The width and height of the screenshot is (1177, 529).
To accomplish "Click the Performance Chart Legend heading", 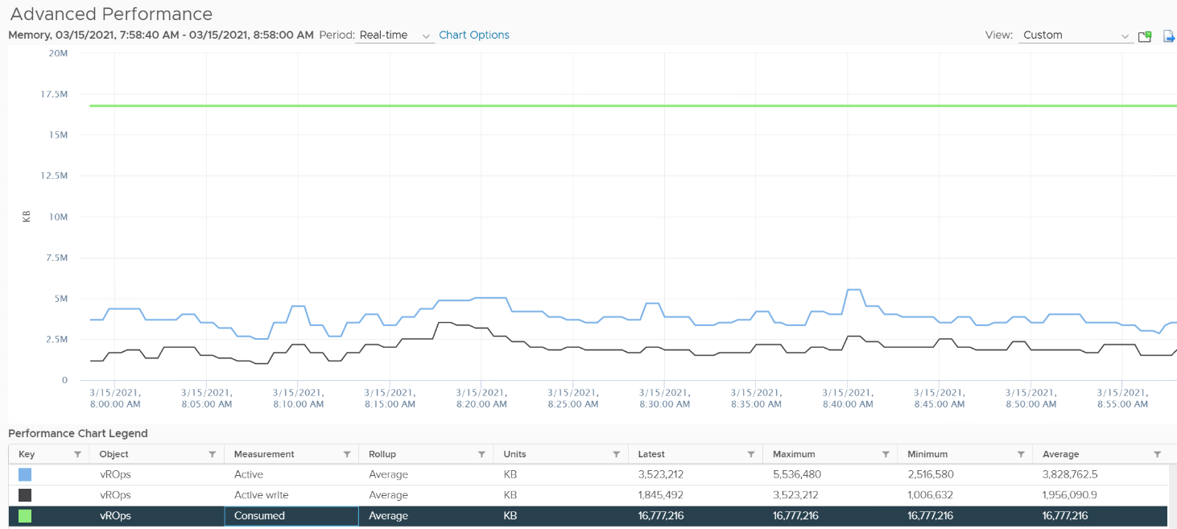I will pyautogui.click(x=78, y=433).
